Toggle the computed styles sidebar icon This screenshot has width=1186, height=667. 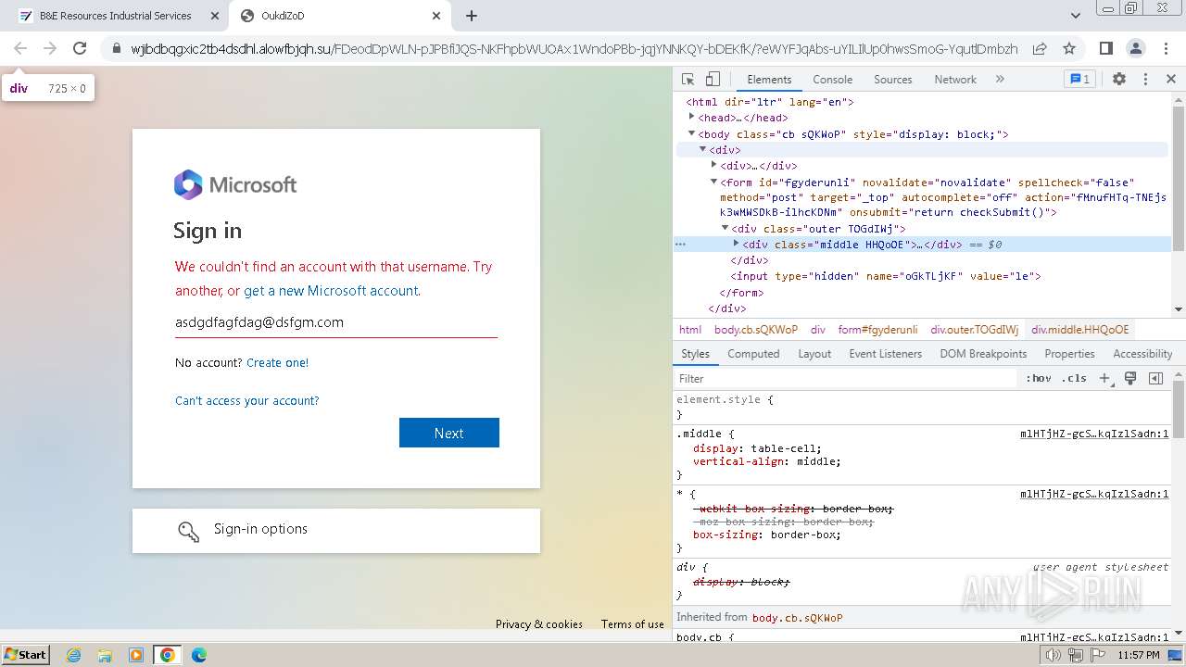[1155, 378]
